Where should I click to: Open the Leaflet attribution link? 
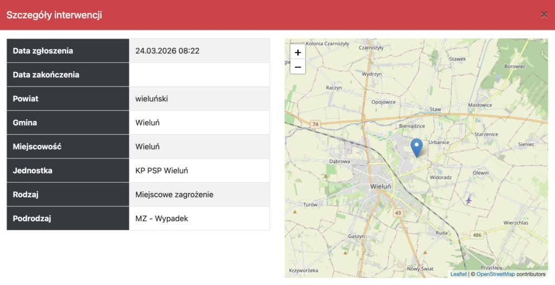[459, 274]
